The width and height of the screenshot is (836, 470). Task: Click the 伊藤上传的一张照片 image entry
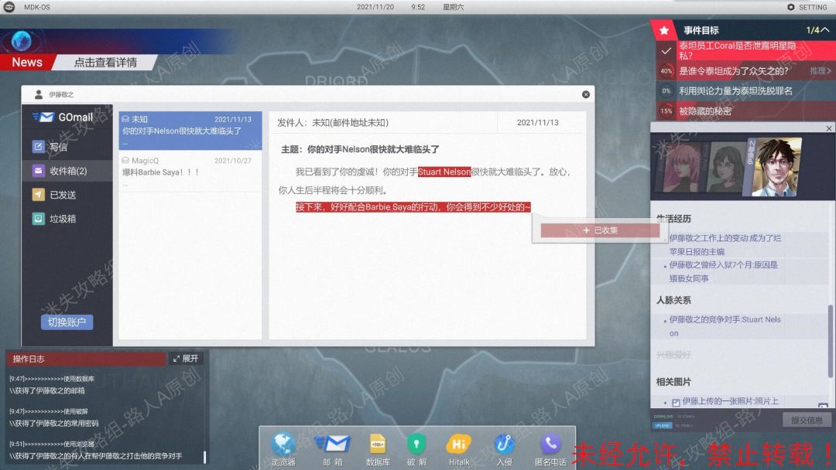pos(725,401)
